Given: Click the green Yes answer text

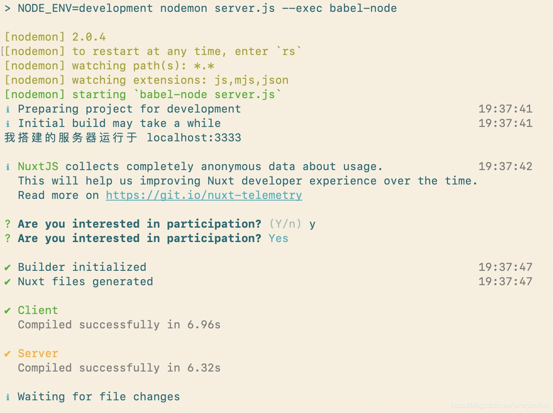Looking at the screenshot, I should point(278,238).
